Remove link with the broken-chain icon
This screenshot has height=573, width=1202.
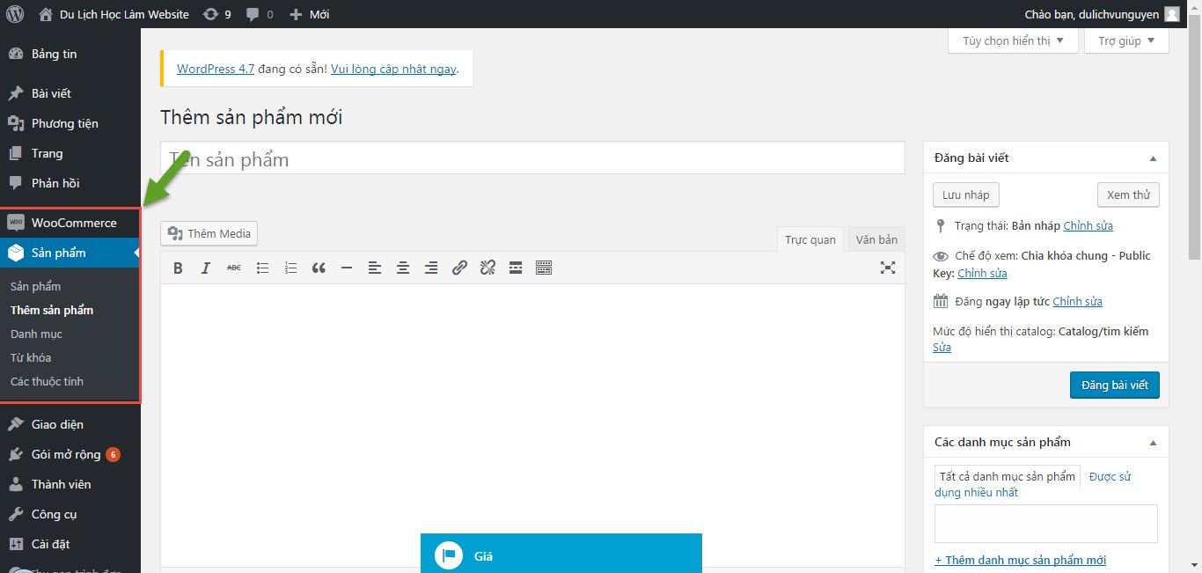(487, 268)
